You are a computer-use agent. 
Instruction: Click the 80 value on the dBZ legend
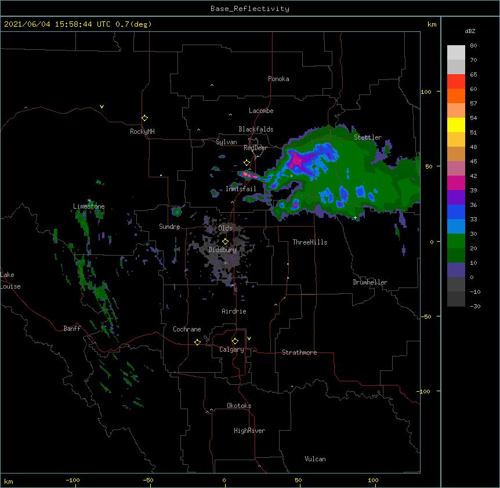coord(473,46)
